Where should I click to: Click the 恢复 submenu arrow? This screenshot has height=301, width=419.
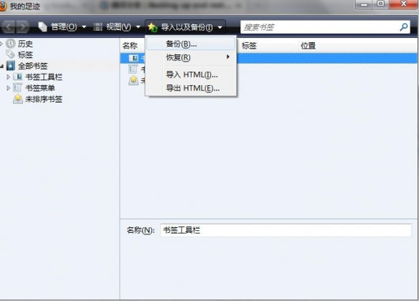tap(228, 57)
